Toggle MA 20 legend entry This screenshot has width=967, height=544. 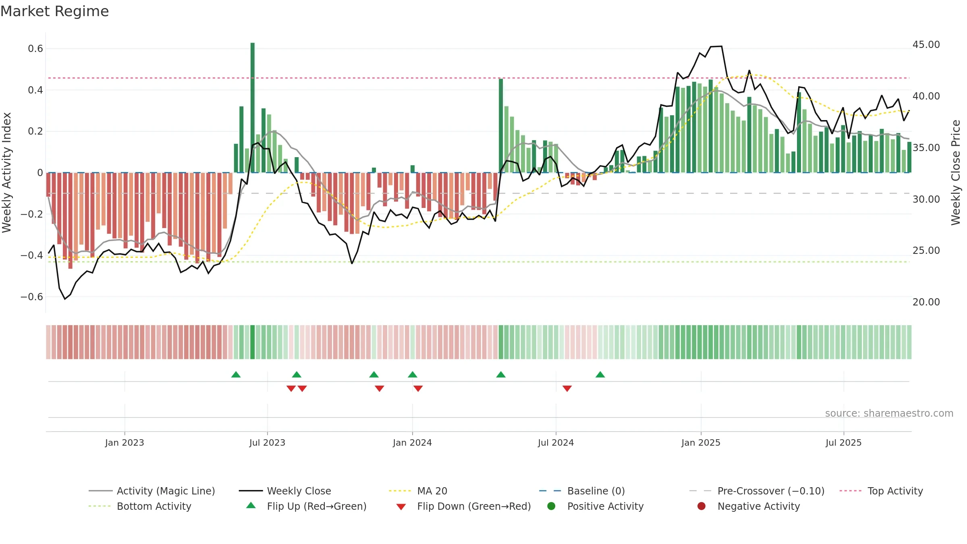pos(418,491)
